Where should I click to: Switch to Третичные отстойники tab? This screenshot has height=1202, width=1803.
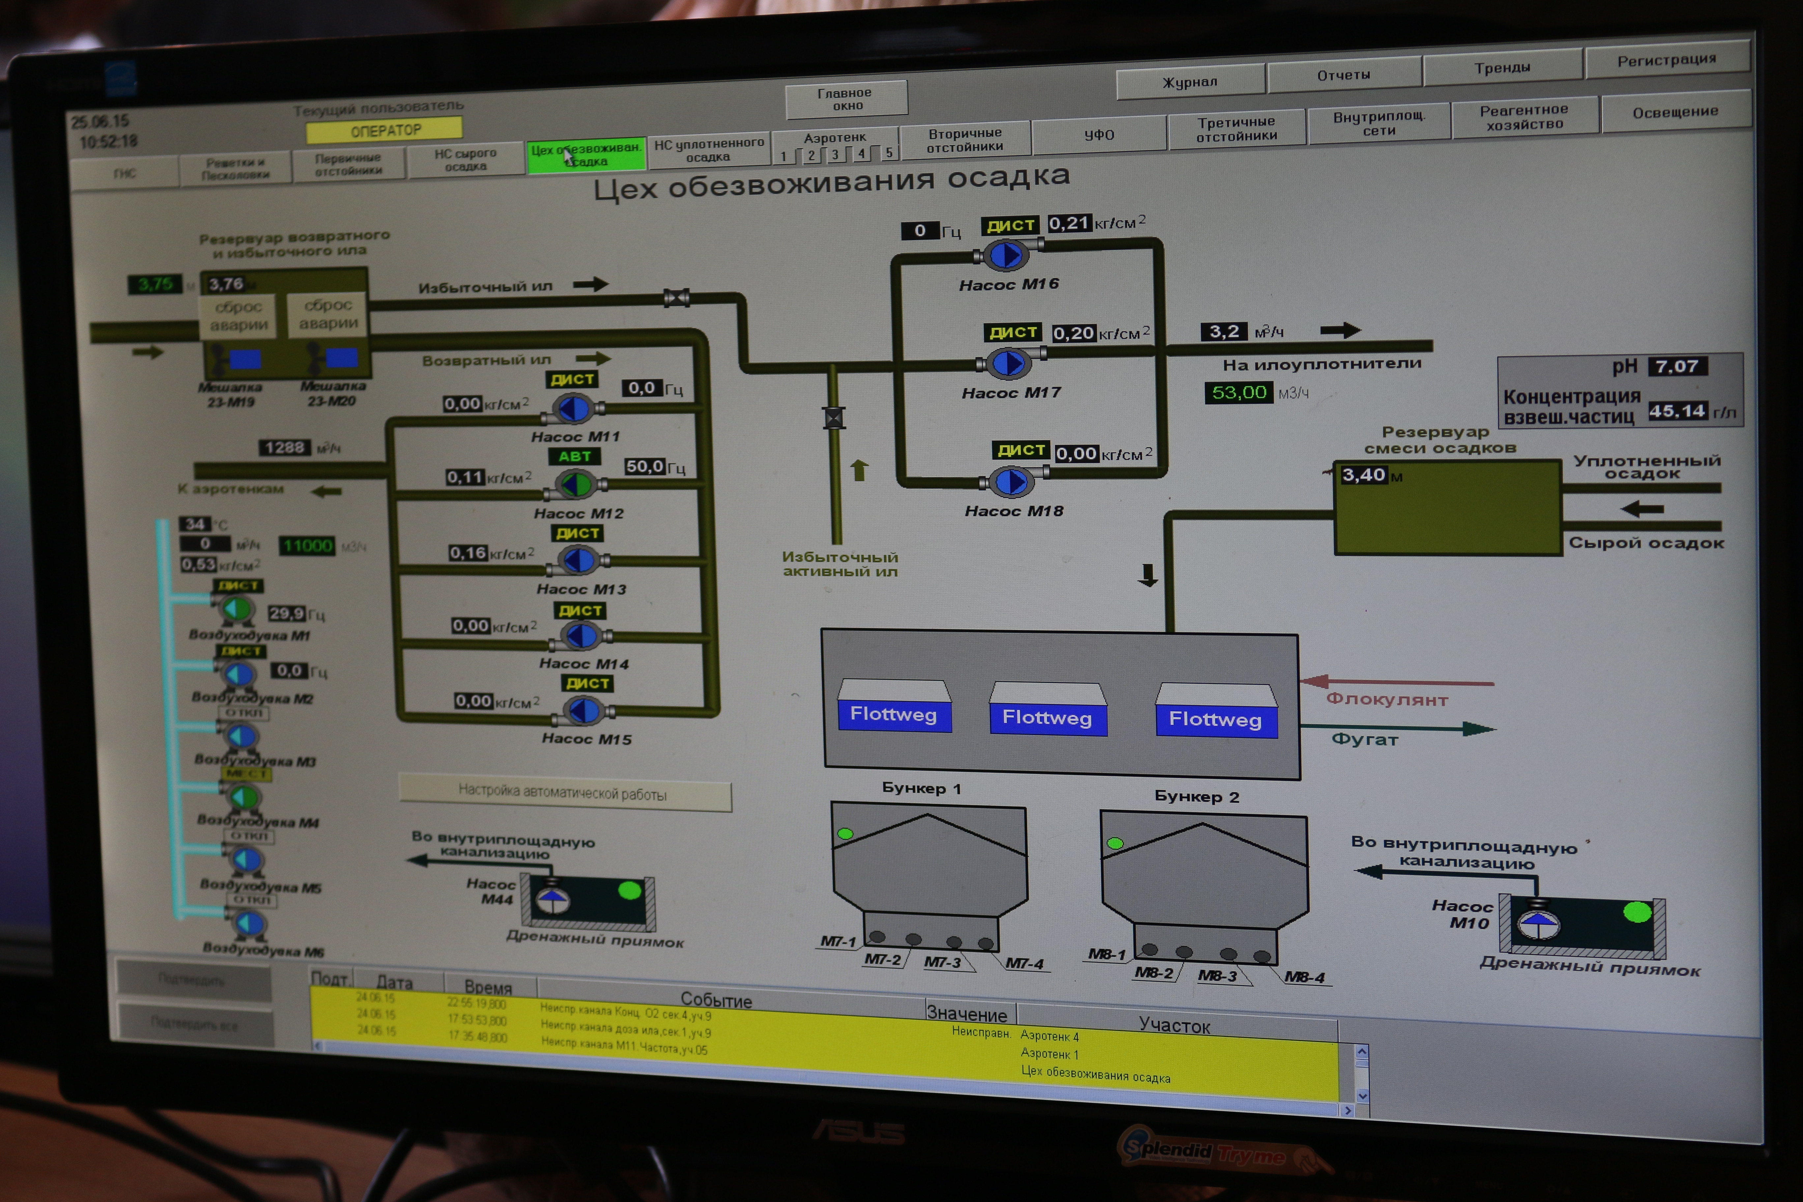click(1237, 129)
